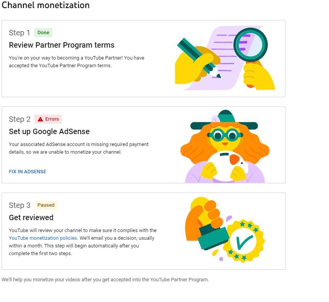Click the Errors status badge
Screen dimensions: 329x302
pos(48,119)
